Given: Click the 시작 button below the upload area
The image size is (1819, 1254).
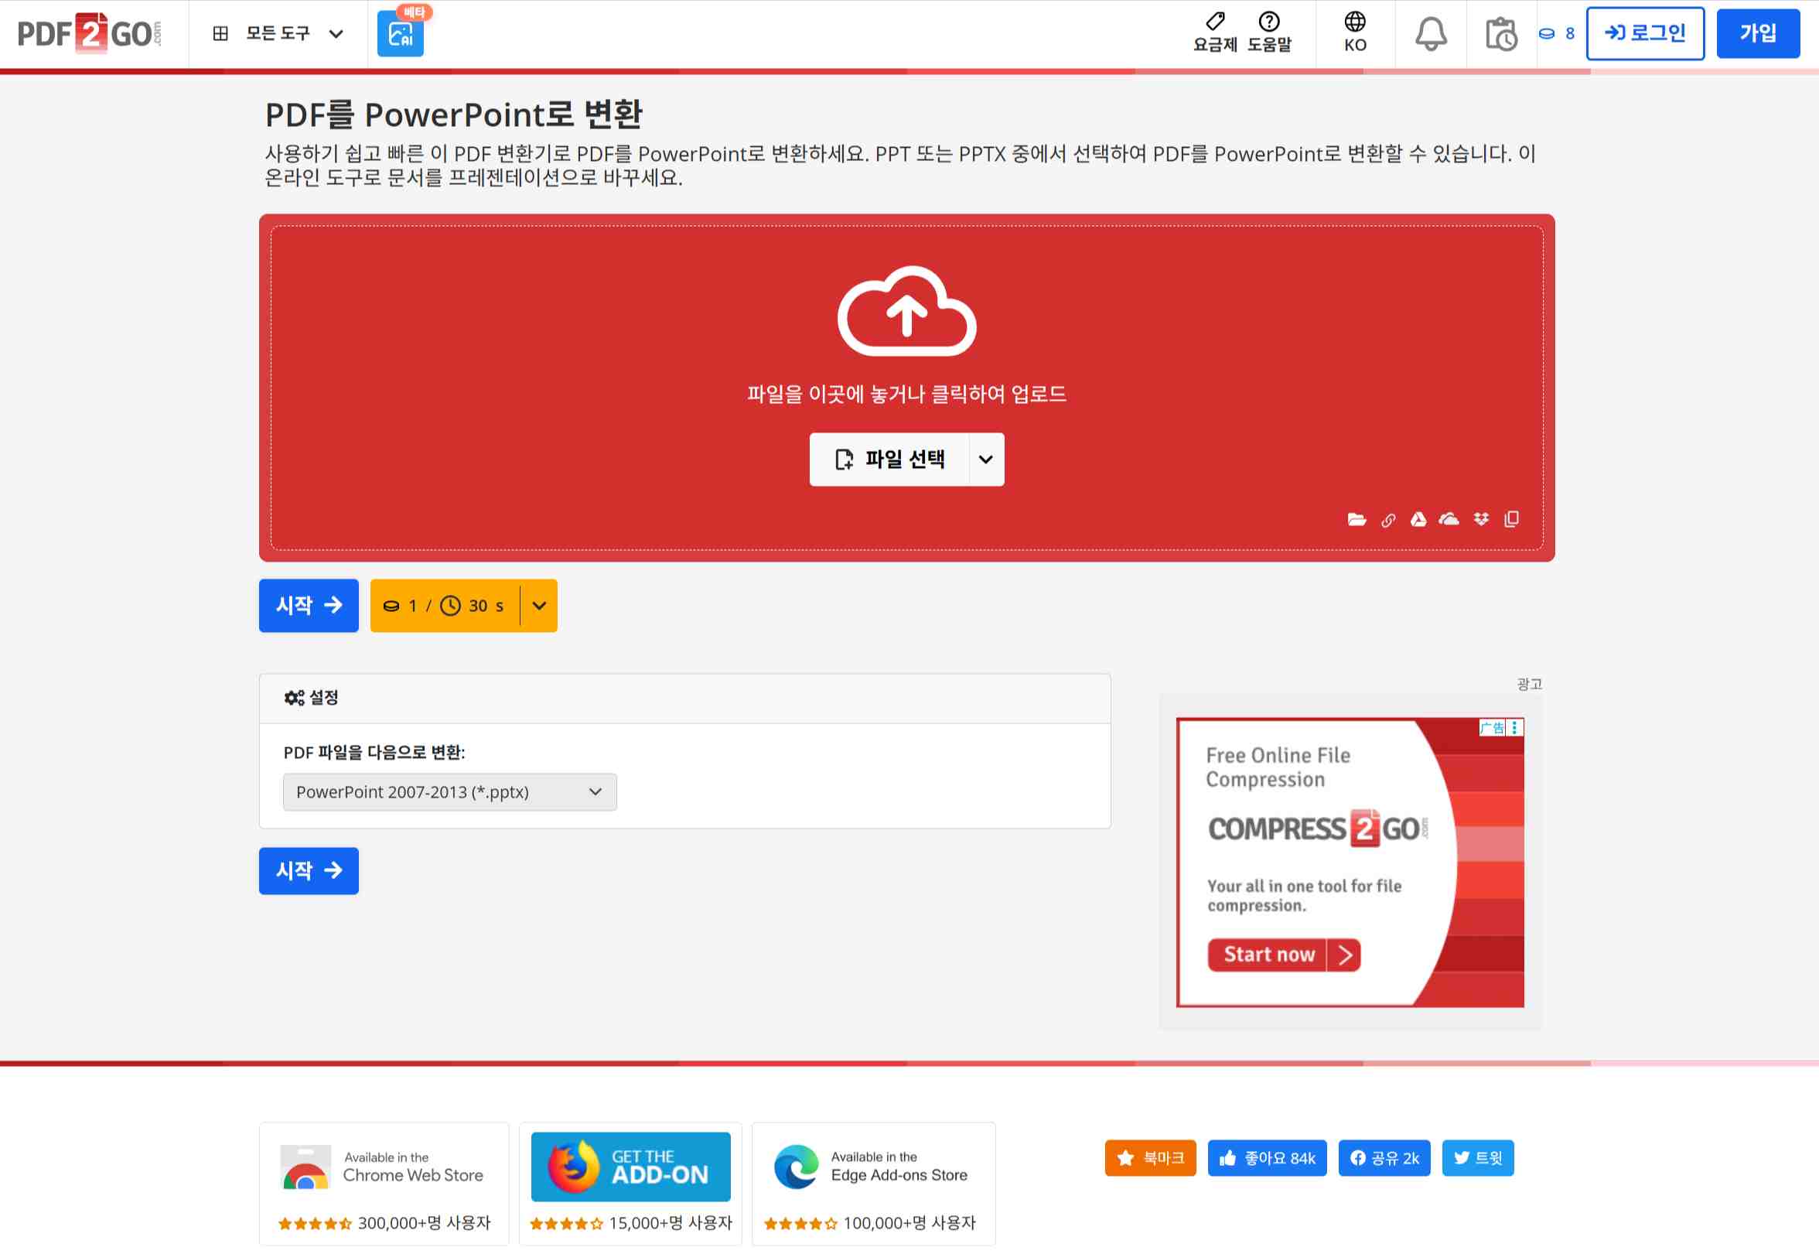Looking at the screenshot, I should click(x=309, y=606).
